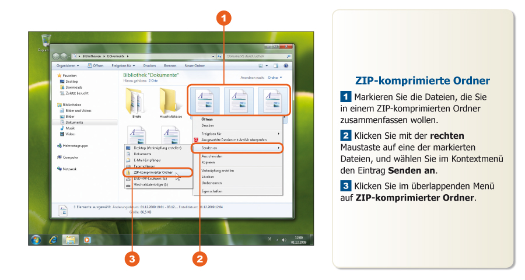
Task: Open the Explorer help question mark icon
Action: (286, 66)
